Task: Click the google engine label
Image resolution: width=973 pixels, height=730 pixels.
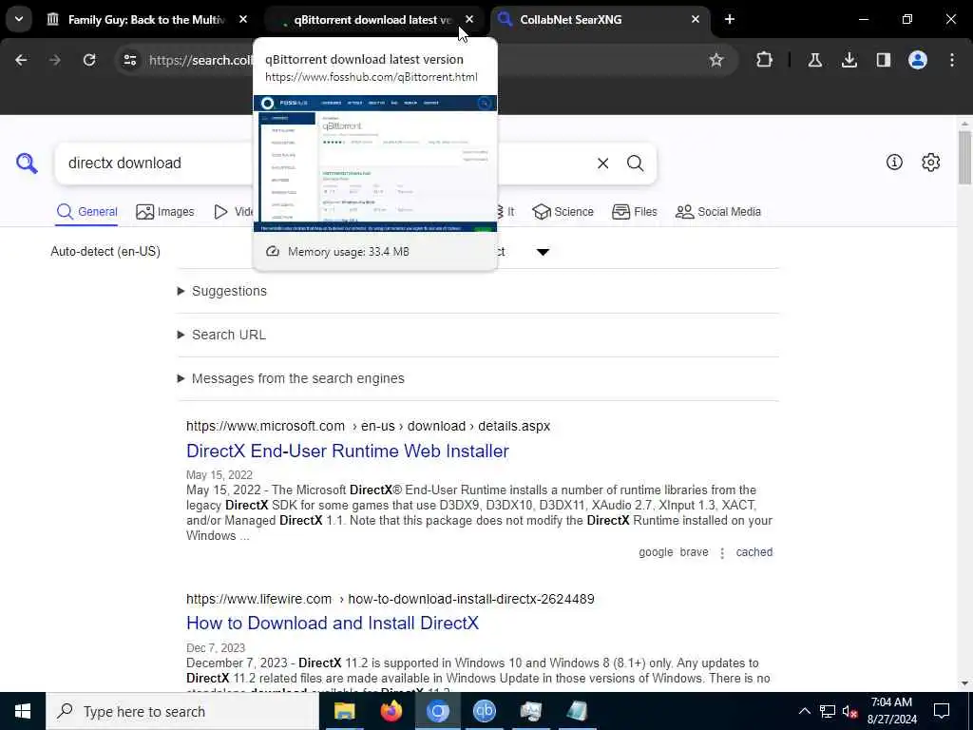Action: click(656, 552)
